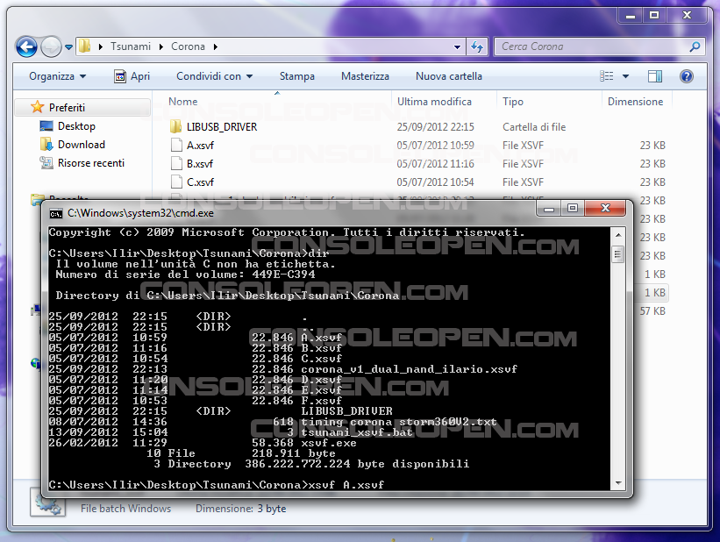This screenshot has height=542, width=720.
Task: Click the LIBUSB_DRIVER folder icon
Action: 176,127
